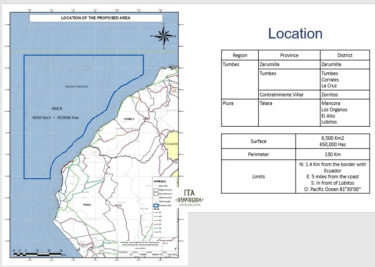This screenshot has width=375, height=267.
Task: Click the Perimeter row label
Action: pyautogui.click(x=258, y=154)
